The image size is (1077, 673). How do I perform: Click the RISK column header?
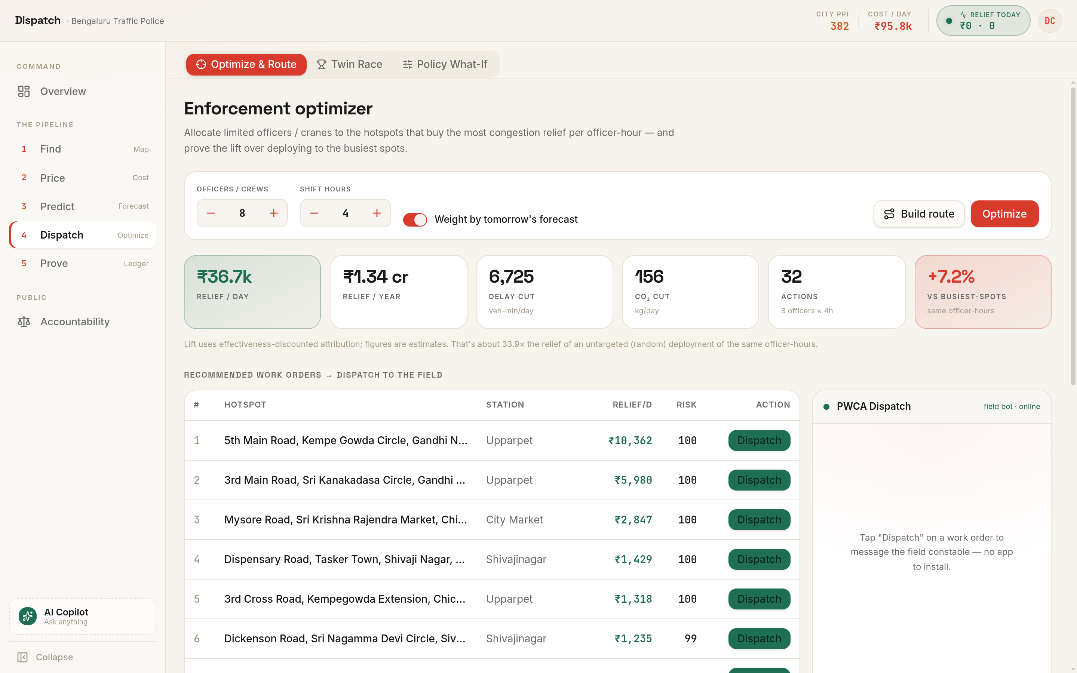[686, 405]
